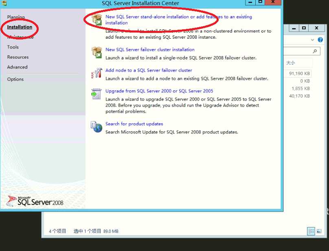Switch Explorer to large icons view
Screen dimensions: 329x251
tap(319, 231)
